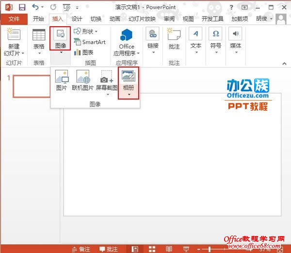The image size is (291, 253).
Task: Toggle 备注 notes pane in status bar
Action: click(81, 249)
